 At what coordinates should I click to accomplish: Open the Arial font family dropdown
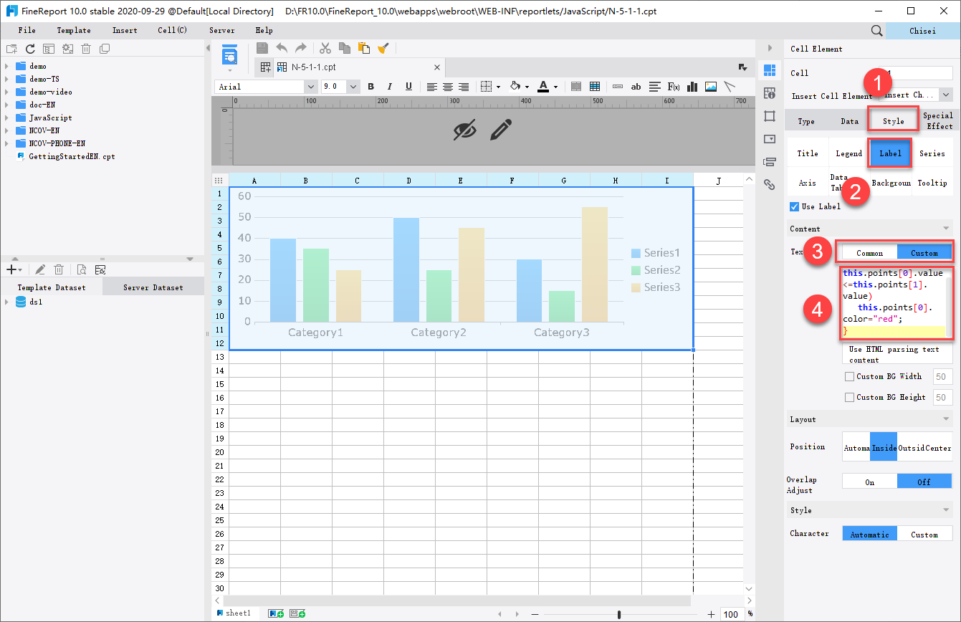310,87
